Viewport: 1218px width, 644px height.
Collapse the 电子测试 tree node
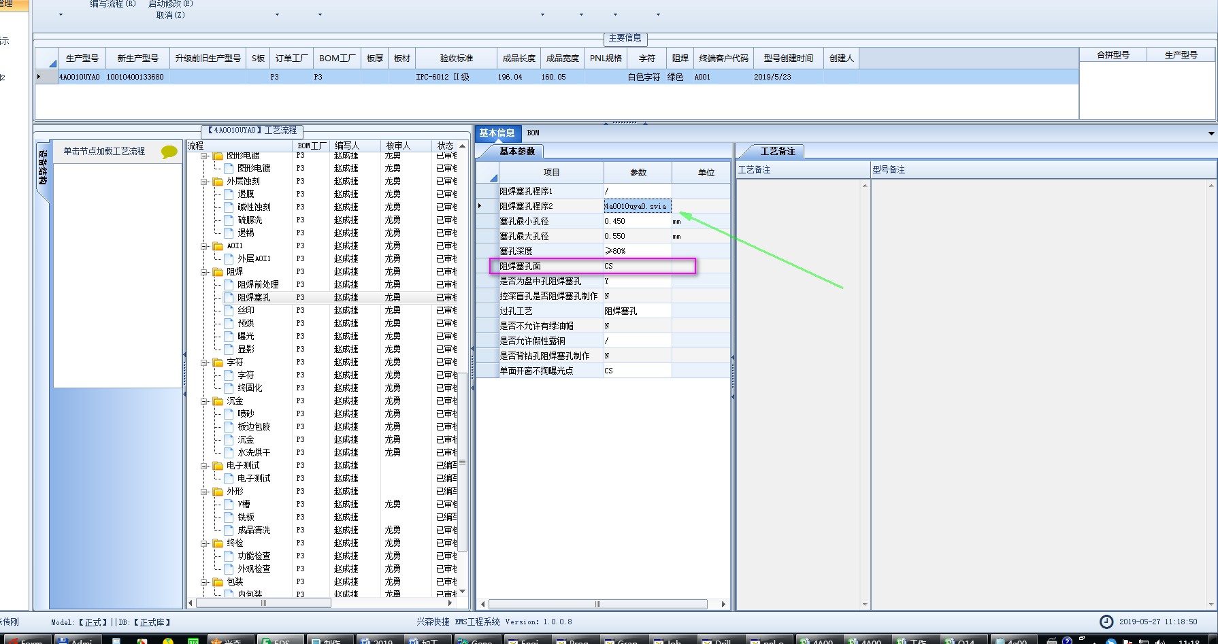(204, 466)
